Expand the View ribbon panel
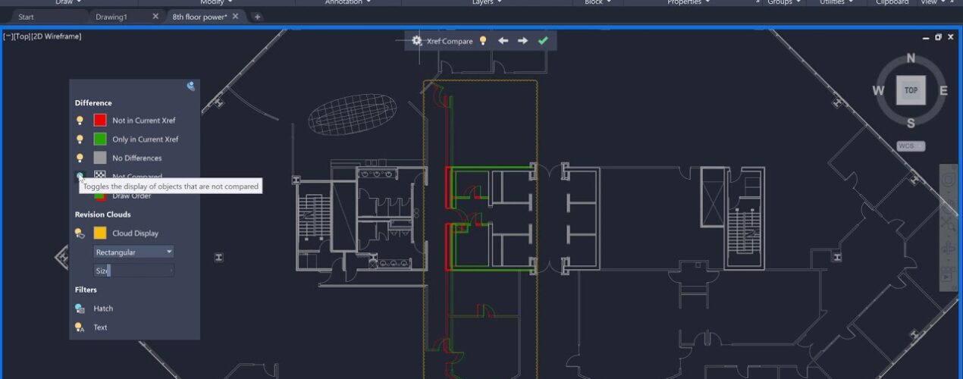Screen dimensions: 963x379 [933, 3]
